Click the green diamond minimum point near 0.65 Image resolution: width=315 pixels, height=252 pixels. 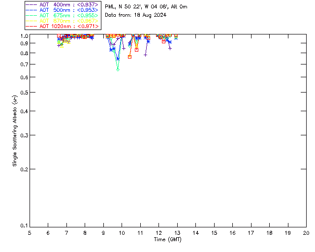point(118,69)
